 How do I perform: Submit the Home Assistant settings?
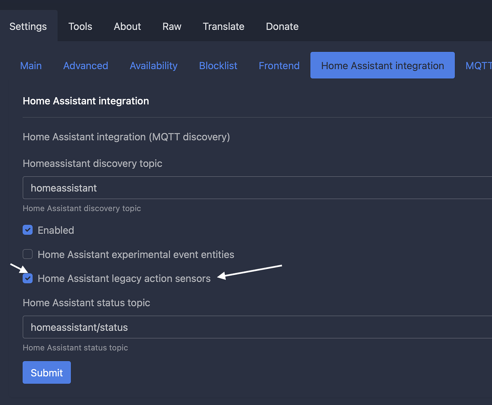tap(47, 373)
